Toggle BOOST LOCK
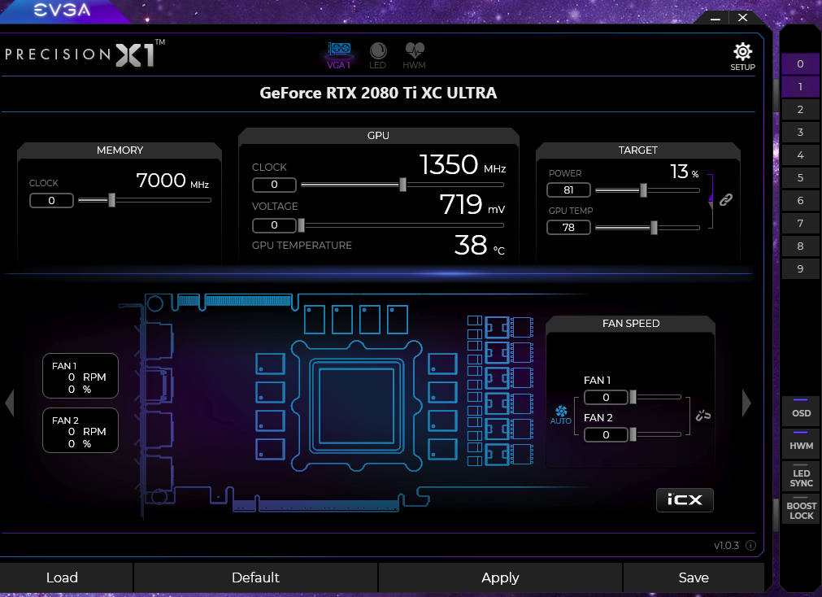 [x=801, y=508]
